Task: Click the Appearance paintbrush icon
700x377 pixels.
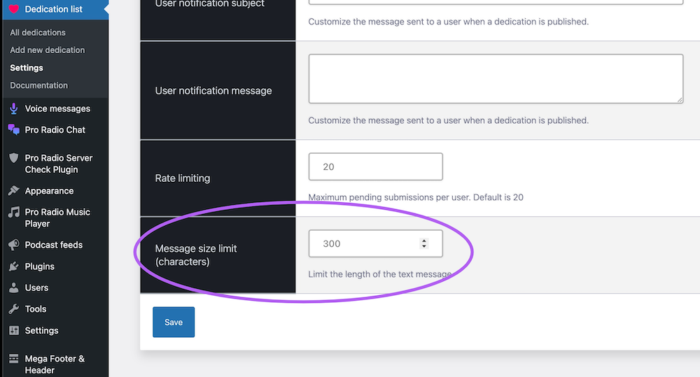Action: [13, 191]
